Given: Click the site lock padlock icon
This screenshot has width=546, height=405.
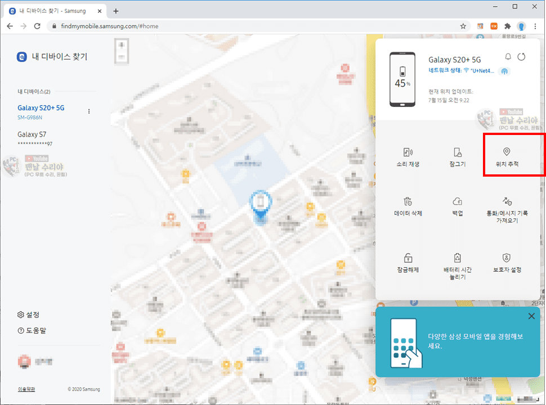Looking at the screenshot, I should tap(54, 26).
